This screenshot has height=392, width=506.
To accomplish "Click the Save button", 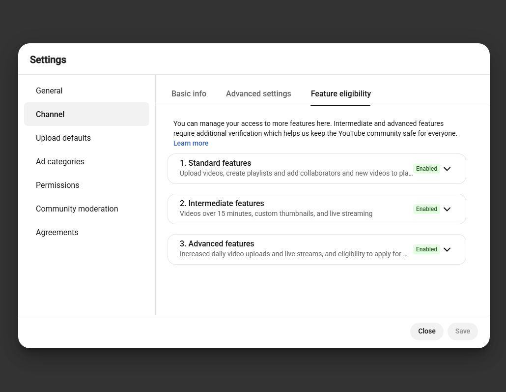I will tap(462, 331).
